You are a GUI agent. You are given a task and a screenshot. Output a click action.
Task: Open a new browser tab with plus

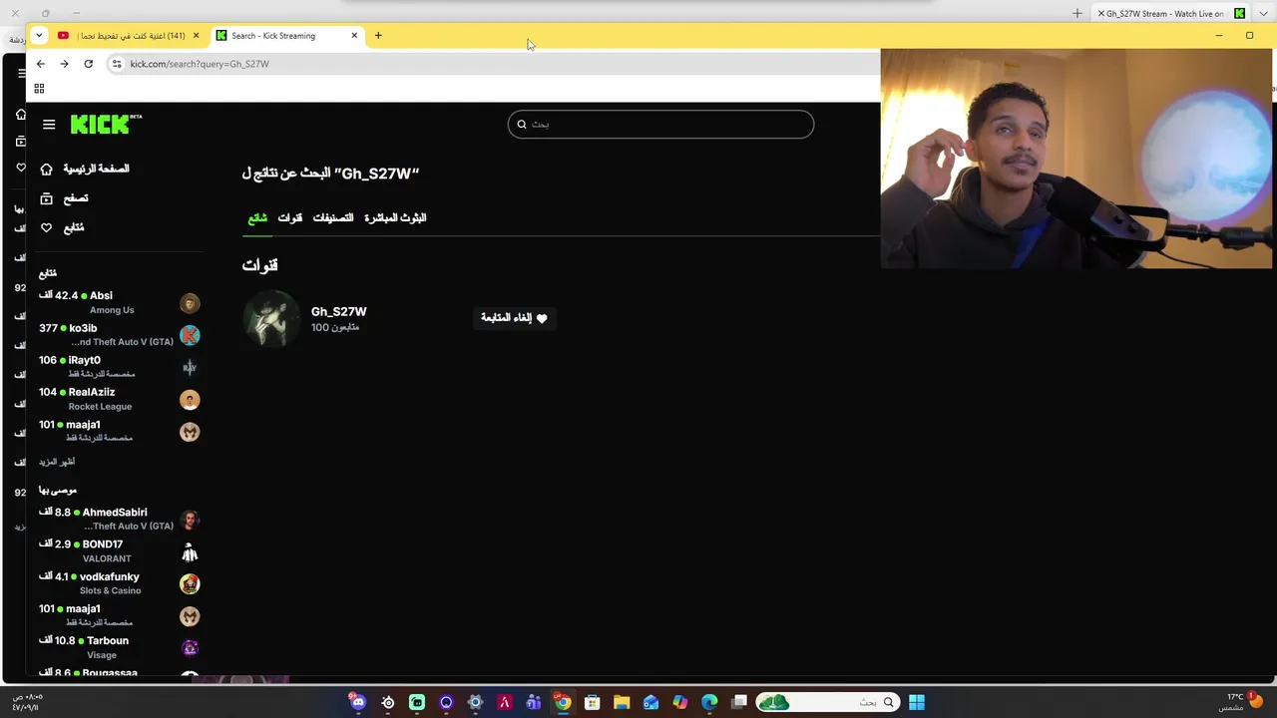378,36
